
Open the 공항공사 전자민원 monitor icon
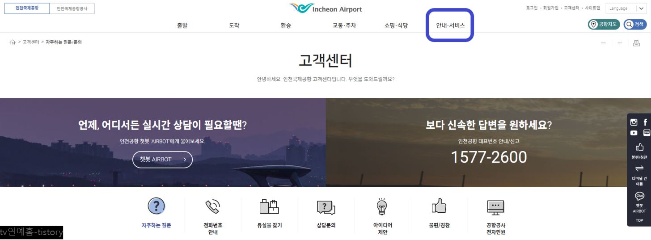coord(495,207)
